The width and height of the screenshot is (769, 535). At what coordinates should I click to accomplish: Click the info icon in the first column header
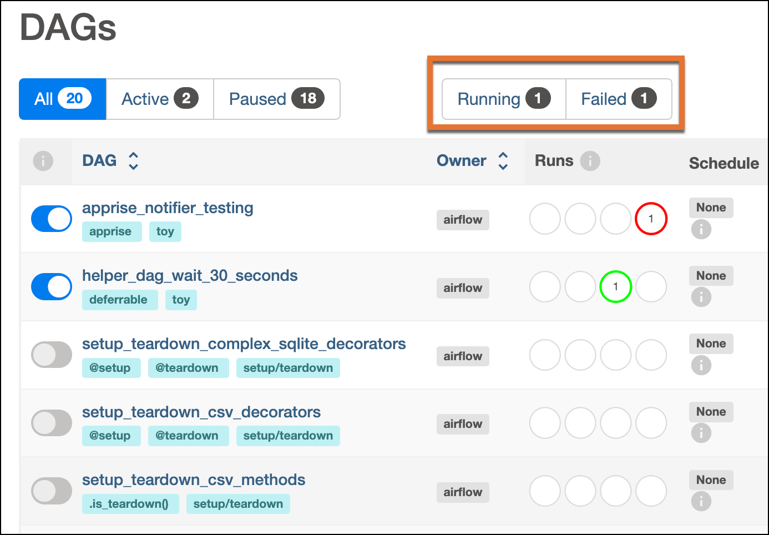[43, 161]
